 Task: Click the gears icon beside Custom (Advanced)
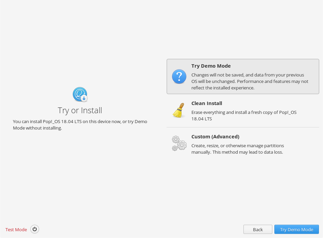click(x=179, y=143)
